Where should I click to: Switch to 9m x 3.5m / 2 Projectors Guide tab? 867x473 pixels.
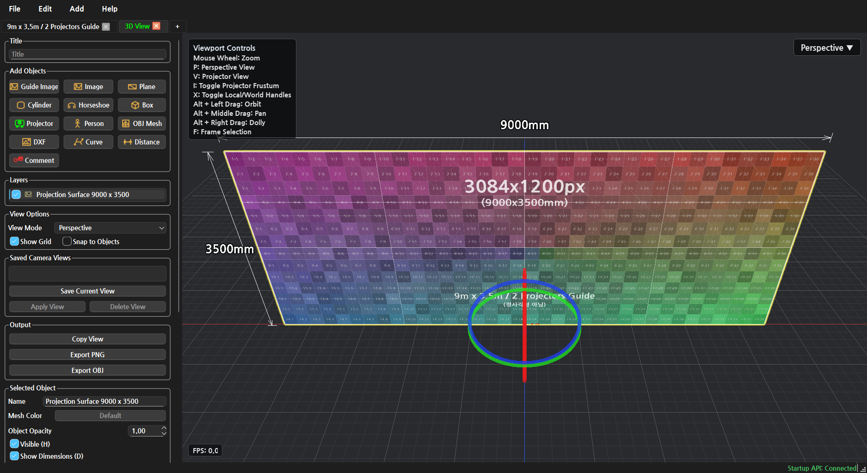click(x=53, y=27)
